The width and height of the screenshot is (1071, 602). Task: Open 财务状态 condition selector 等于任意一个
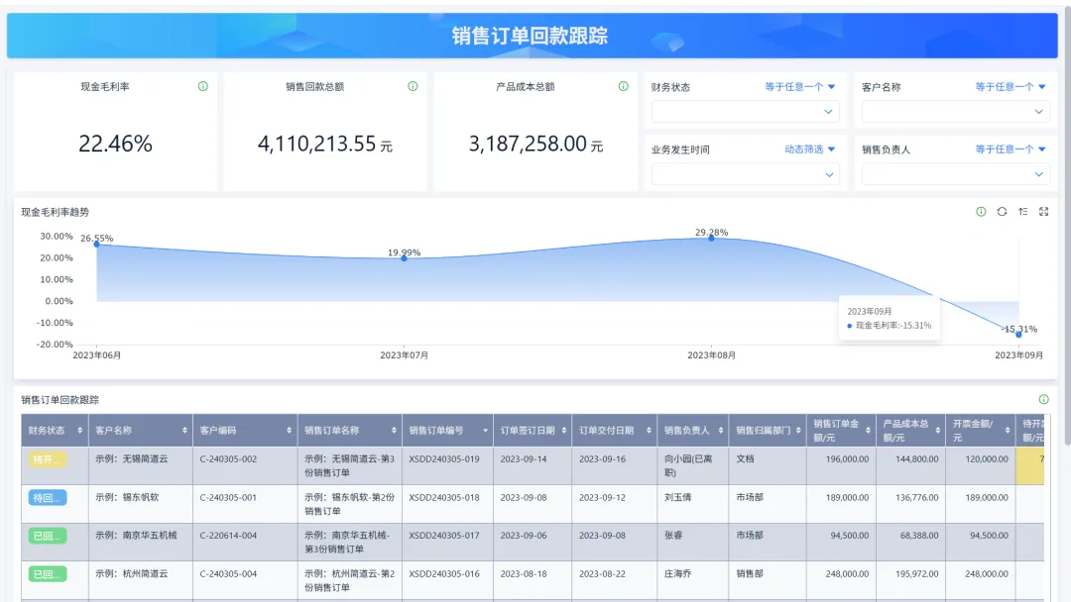tap(800, 86)
